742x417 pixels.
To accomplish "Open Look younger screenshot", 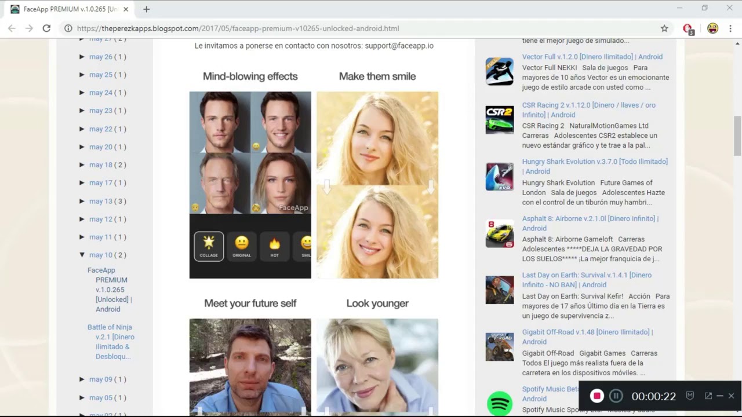I will pos(377,367).
